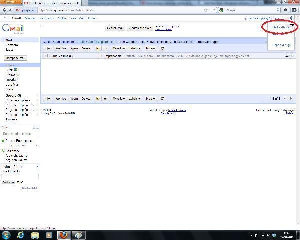Screen dimensions: 300x240
Task: Click the Compose mail button
Action: tap(16, 58)
